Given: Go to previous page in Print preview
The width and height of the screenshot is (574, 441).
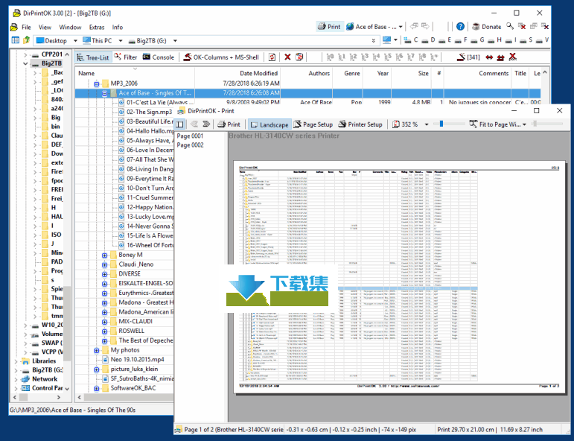Looking at the screenshot, I should pyautogui.click(x=194, y=124).
